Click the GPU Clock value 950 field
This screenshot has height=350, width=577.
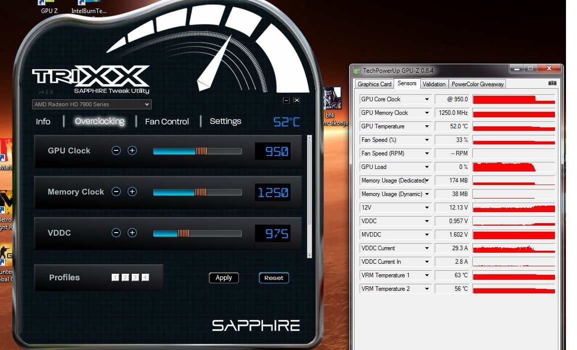click(x=272, y=151)
